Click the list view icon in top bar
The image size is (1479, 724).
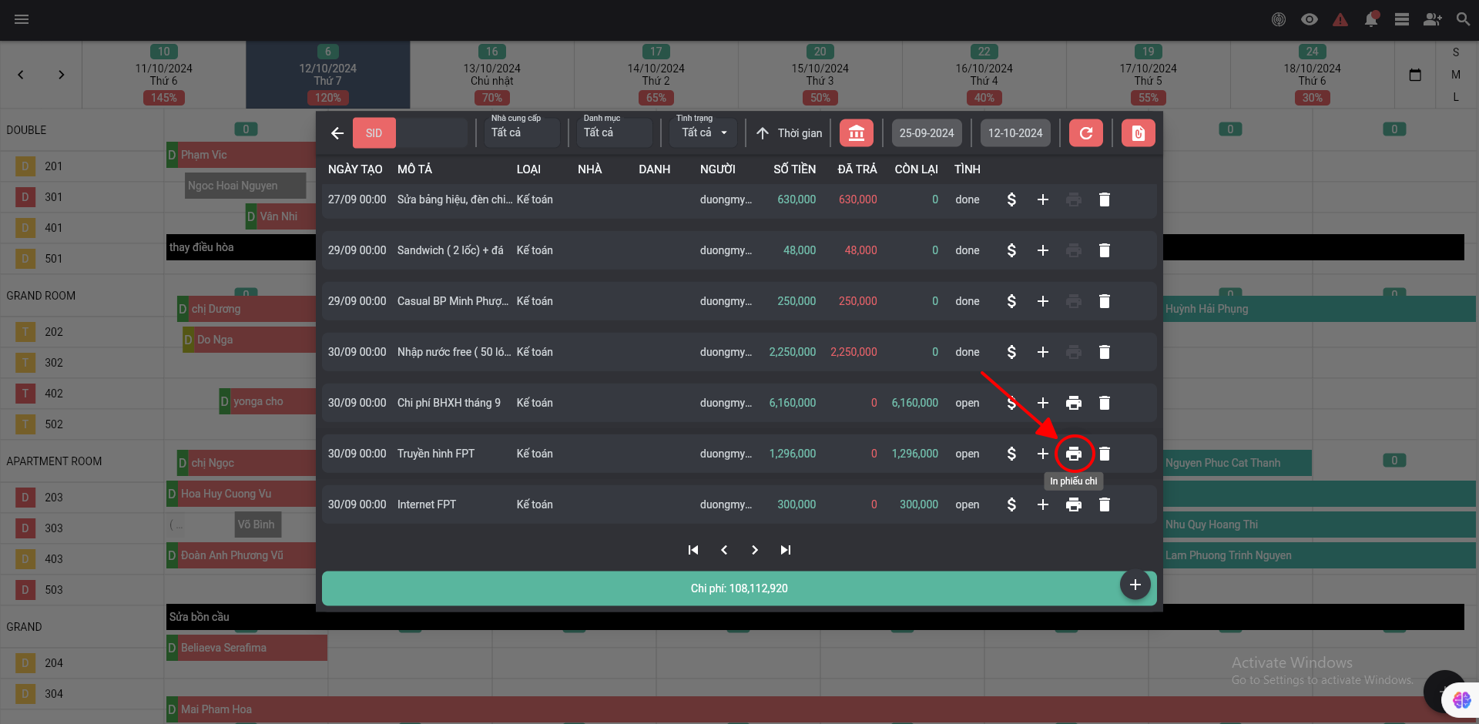[x=1402, y=19]
